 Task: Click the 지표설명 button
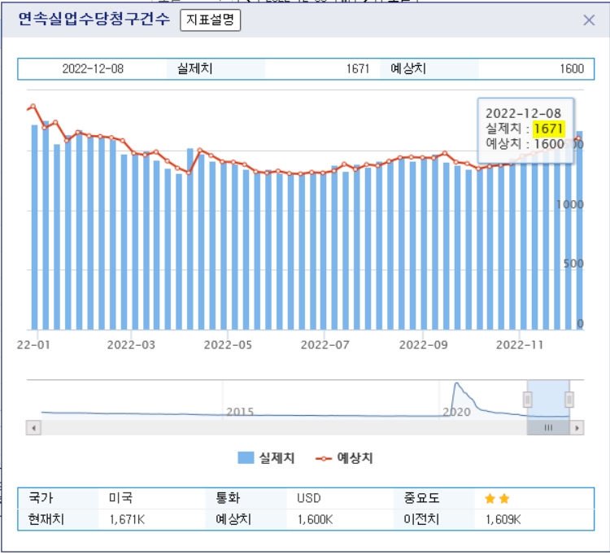pyautogui.click(x=210, y=20)
